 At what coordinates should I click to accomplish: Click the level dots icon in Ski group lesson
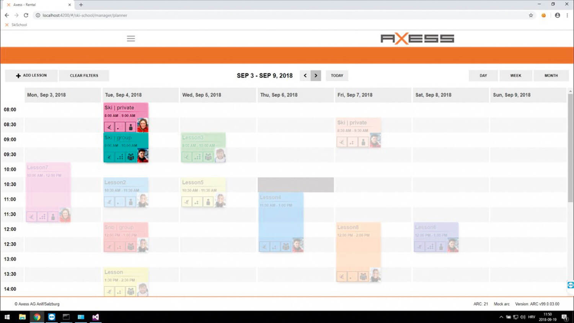[x=120, y=157]
